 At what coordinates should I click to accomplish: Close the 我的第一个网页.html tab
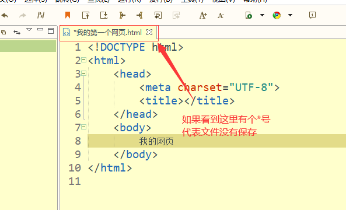coord(149,32)
